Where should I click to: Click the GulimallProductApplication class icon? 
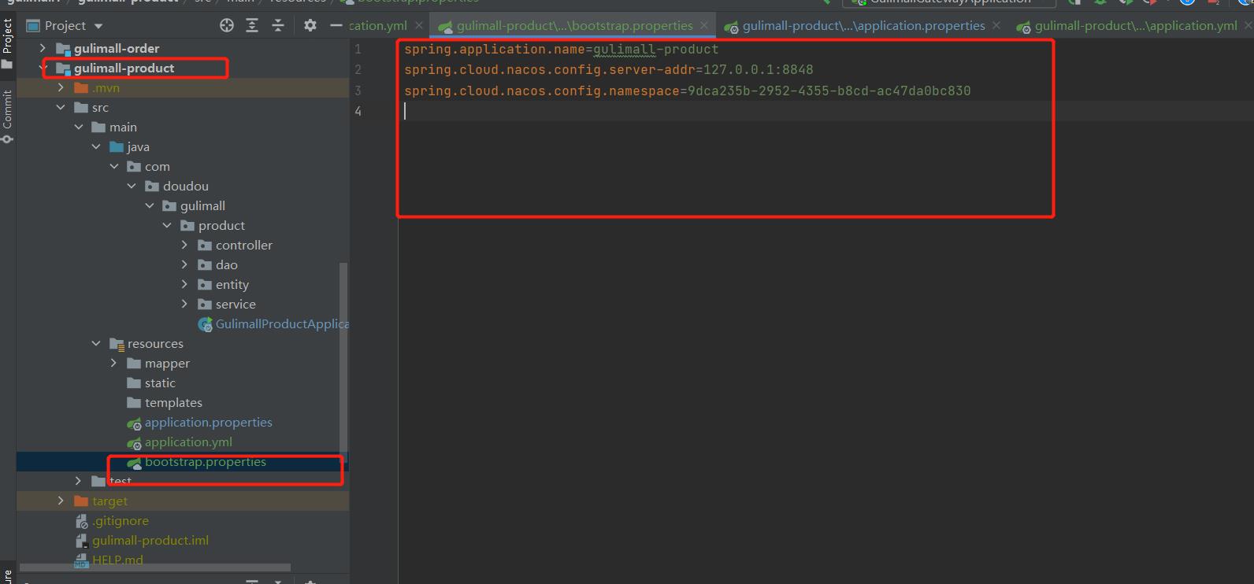[x=206, y=324]
